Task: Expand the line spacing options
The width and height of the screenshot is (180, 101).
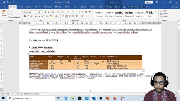Action: [78, 16]
